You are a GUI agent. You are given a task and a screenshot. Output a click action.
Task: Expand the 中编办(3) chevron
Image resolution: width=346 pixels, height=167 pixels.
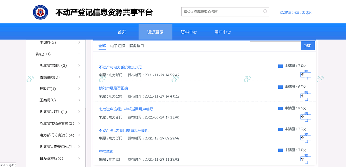79,42
